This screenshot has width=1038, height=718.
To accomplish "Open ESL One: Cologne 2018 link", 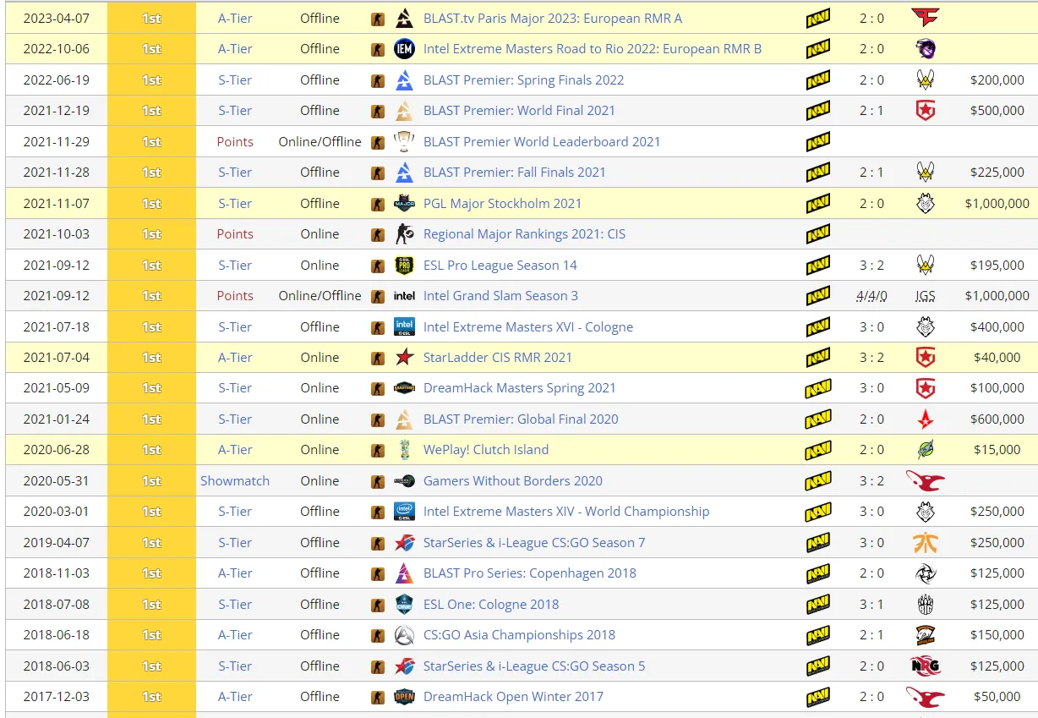I will 491,604.
